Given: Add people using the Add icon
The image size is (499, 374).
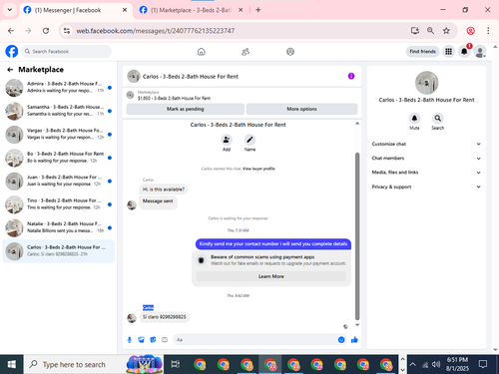Looking at the screenshot, I should 227,140.
